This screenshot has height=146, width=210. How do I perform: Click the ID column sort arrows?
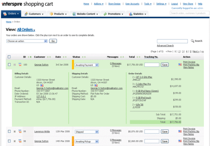click(x=30, y=57)
